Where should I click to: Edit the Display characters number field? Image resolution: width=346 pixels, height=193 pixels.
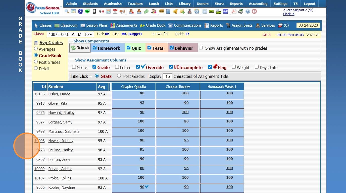click(167, 76)
